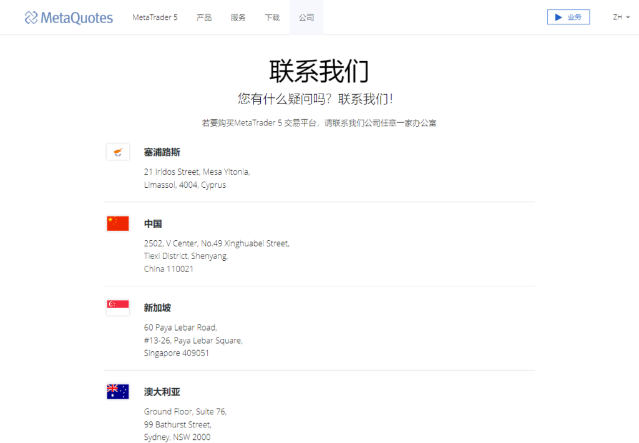
Task: Click the MetaQuotes logo
Action: (69, 17)
